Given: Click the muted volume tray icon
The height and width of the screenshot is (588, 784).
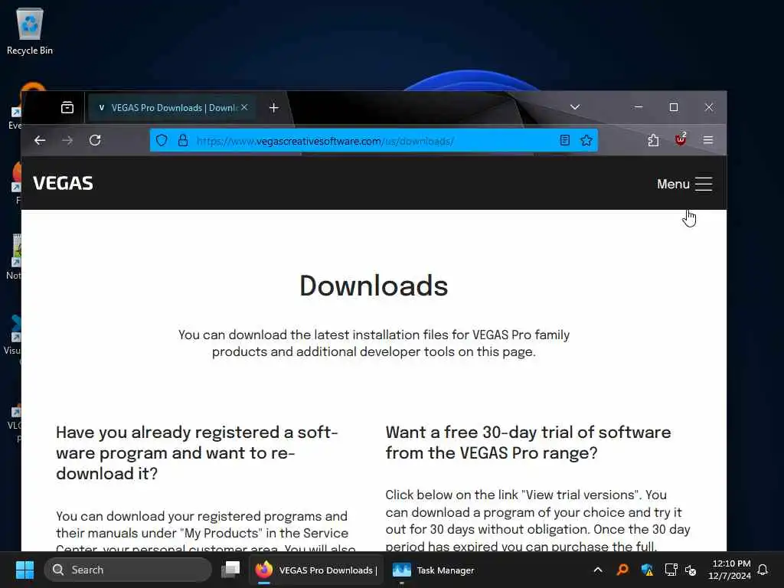Looking at the screenshot, I should click(691, 570).
